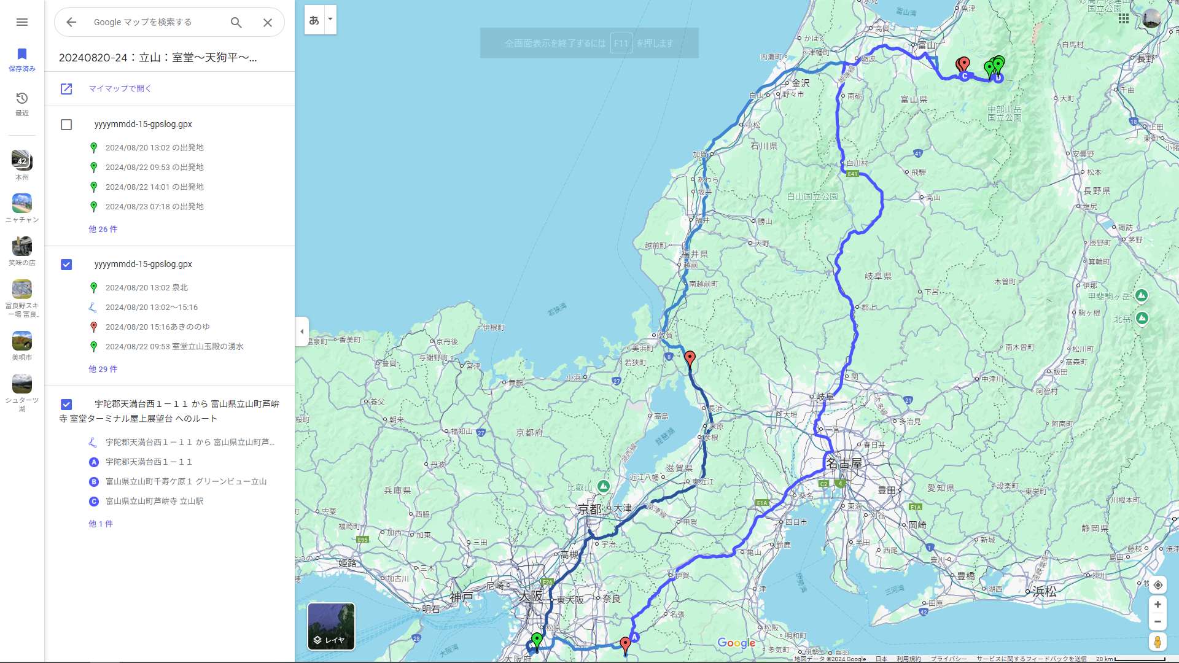Open the 最近 recent history tab

click(x=22, y=104)
